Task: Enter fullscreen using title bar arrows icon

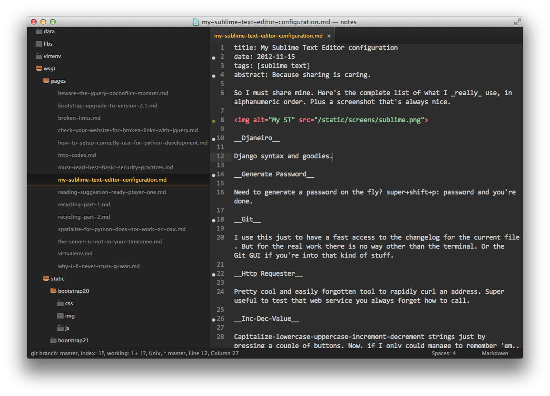Action: click(x=517, y=22)
